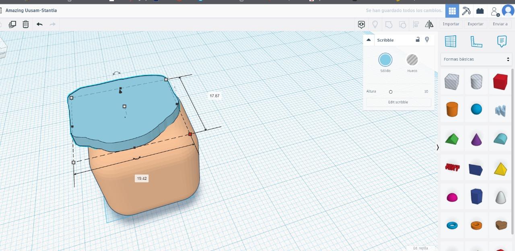This screenshot has height=251, width=515.
Task: Choose the magenta Half Sphere shape
Action: click(452, 198)
